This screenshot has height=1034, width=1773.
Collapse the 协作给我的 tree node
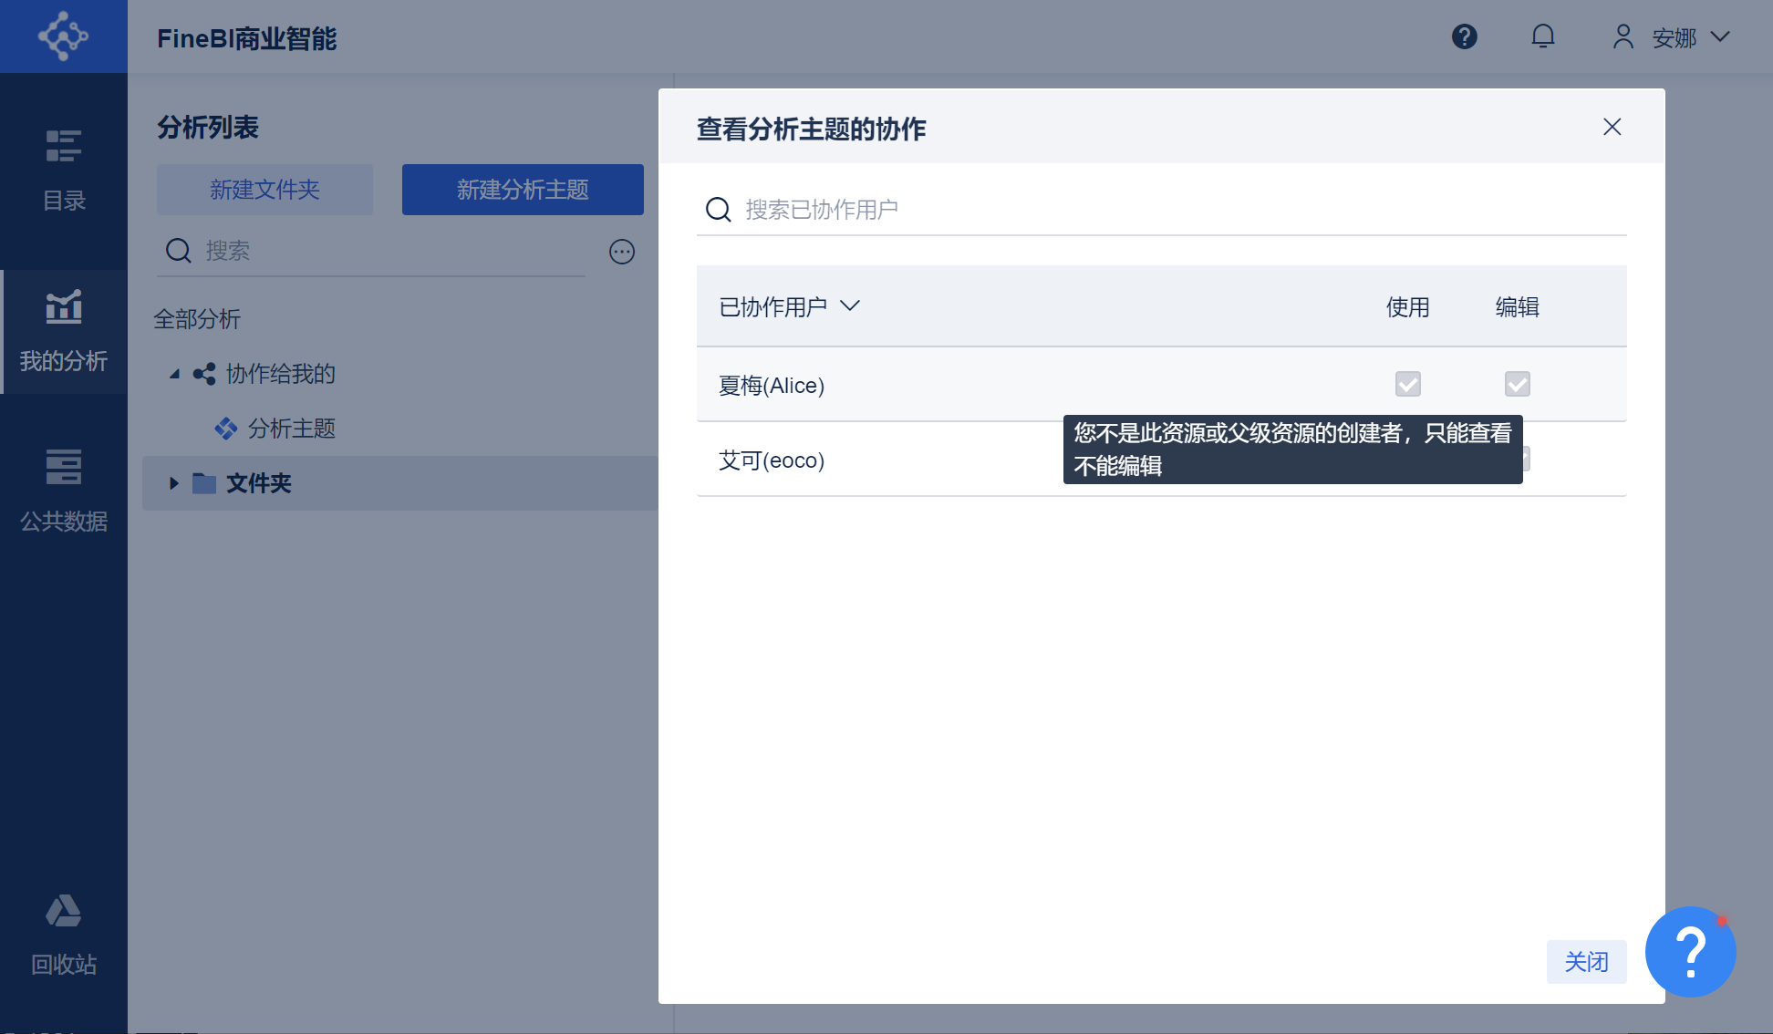point(174,374)
